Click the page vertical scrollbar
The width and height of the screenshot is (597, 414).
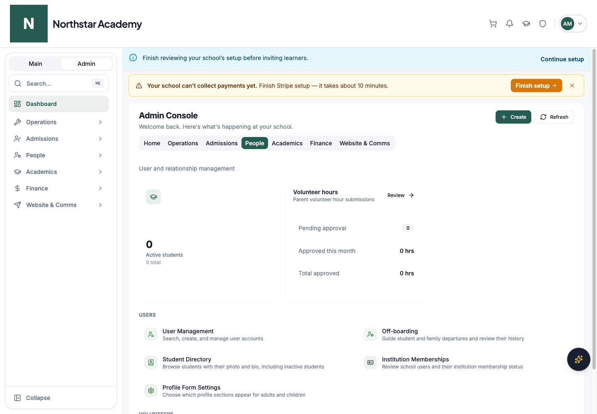[594, 209]
